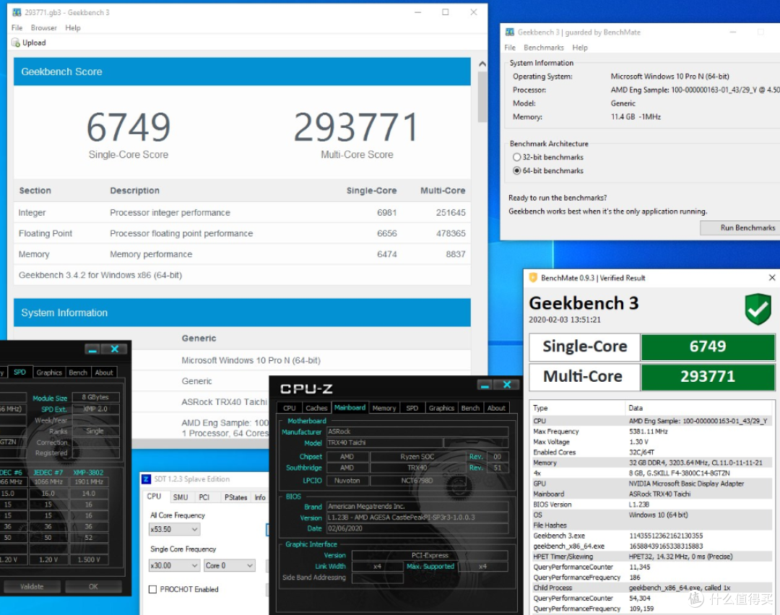The image size is (780, 615).
Task: Click the Enabled Cores 32C/64T row
Action: pos(652,453)
